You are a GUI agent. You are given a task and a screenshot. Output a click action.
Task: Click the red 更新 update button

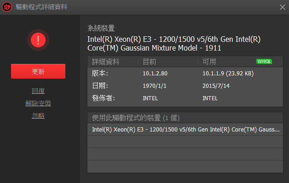(38, 71)
